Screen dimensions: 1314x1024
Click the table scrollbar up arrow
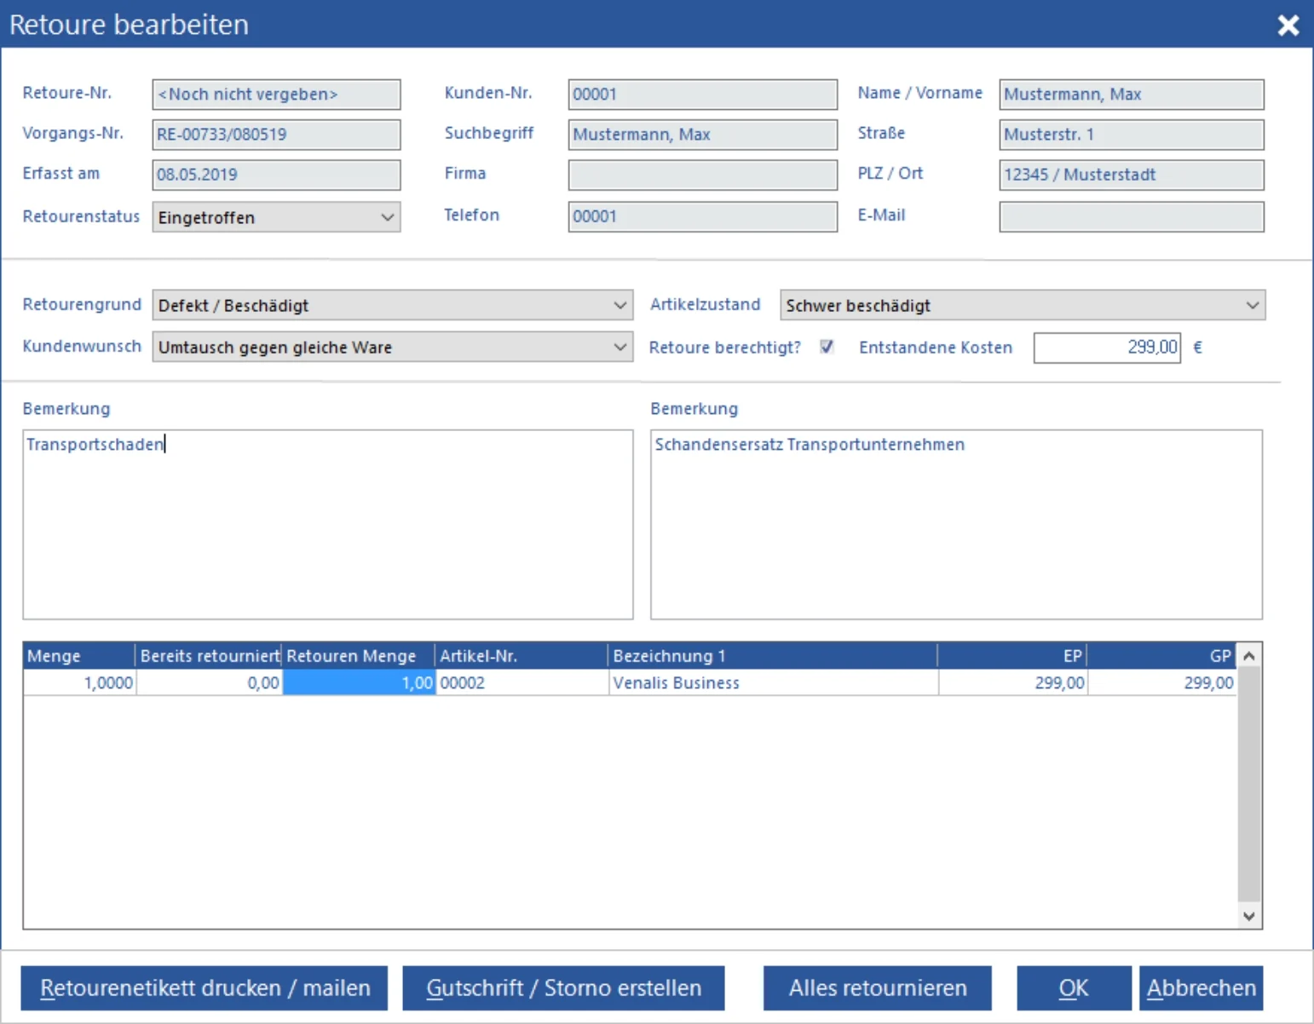(x=1249, y=656)
